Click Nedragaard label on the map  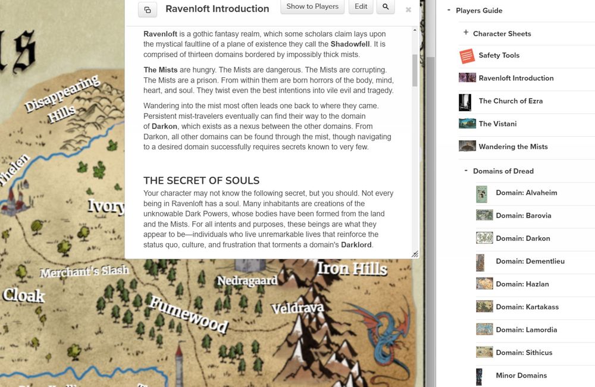click(x=247, y=281)
